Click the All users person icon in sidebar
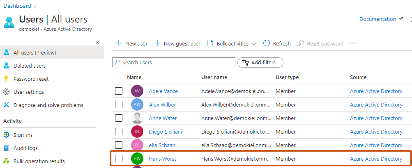Screen dimensions: 412x168 pos(6,52)
